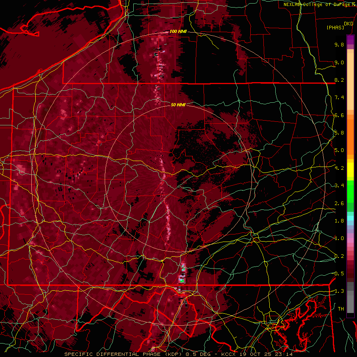Click the "TH" threshold label on the legend

click(341, 309)
